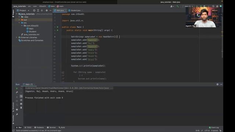235x132 pixels.
Task: Click Main class breadcrumb in navigation bar
Action: tap(51, 6)
